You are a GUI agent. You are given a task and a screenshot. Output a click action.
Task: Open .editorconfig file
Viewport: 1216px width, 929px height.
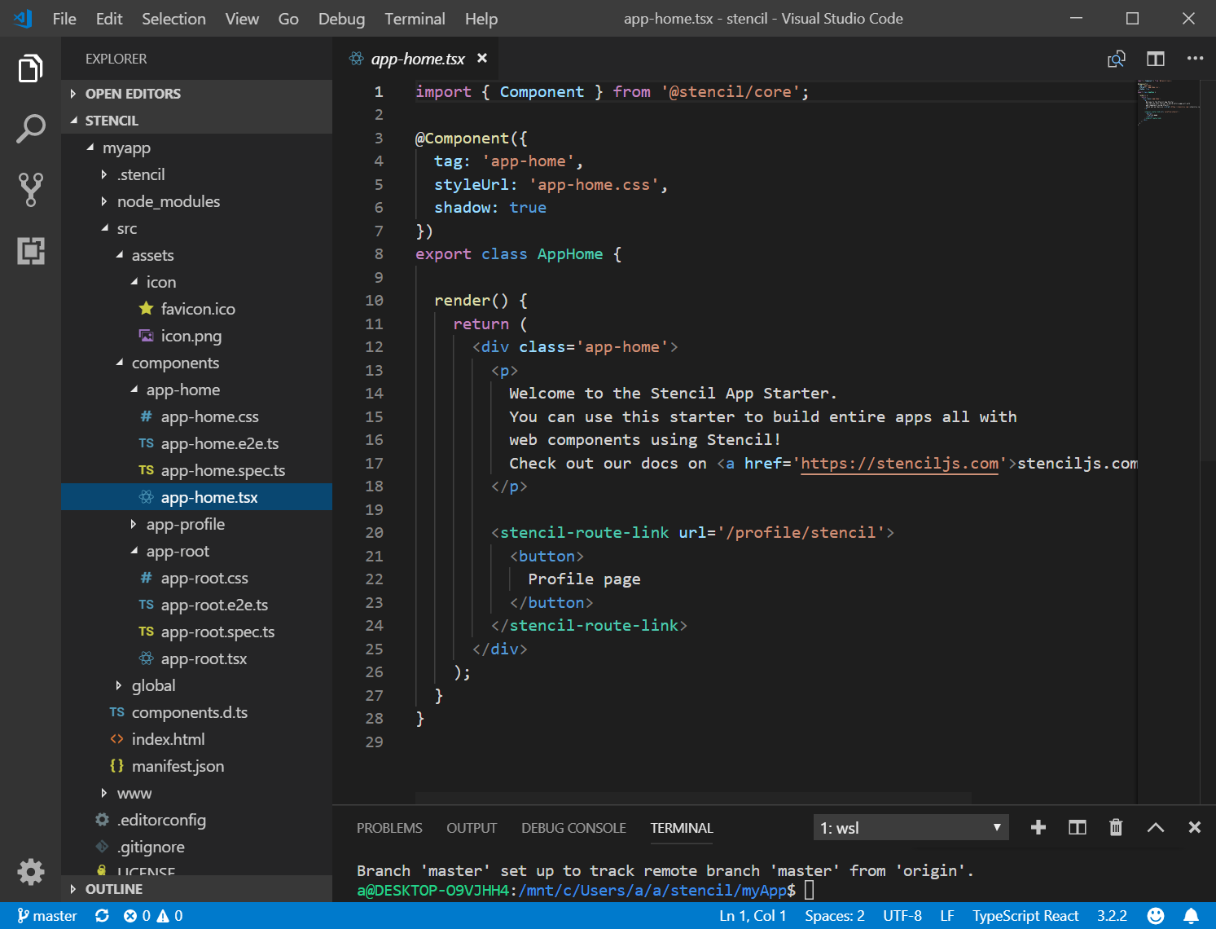196,820
